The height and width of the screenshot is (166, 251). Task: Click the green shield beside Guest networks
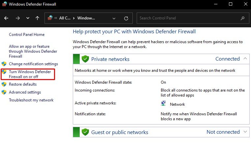[x=85, y=132]
